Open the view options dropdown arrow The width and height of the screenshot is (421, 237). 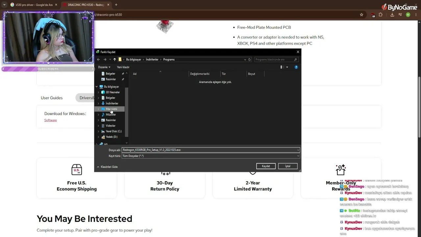click(287, 67)
